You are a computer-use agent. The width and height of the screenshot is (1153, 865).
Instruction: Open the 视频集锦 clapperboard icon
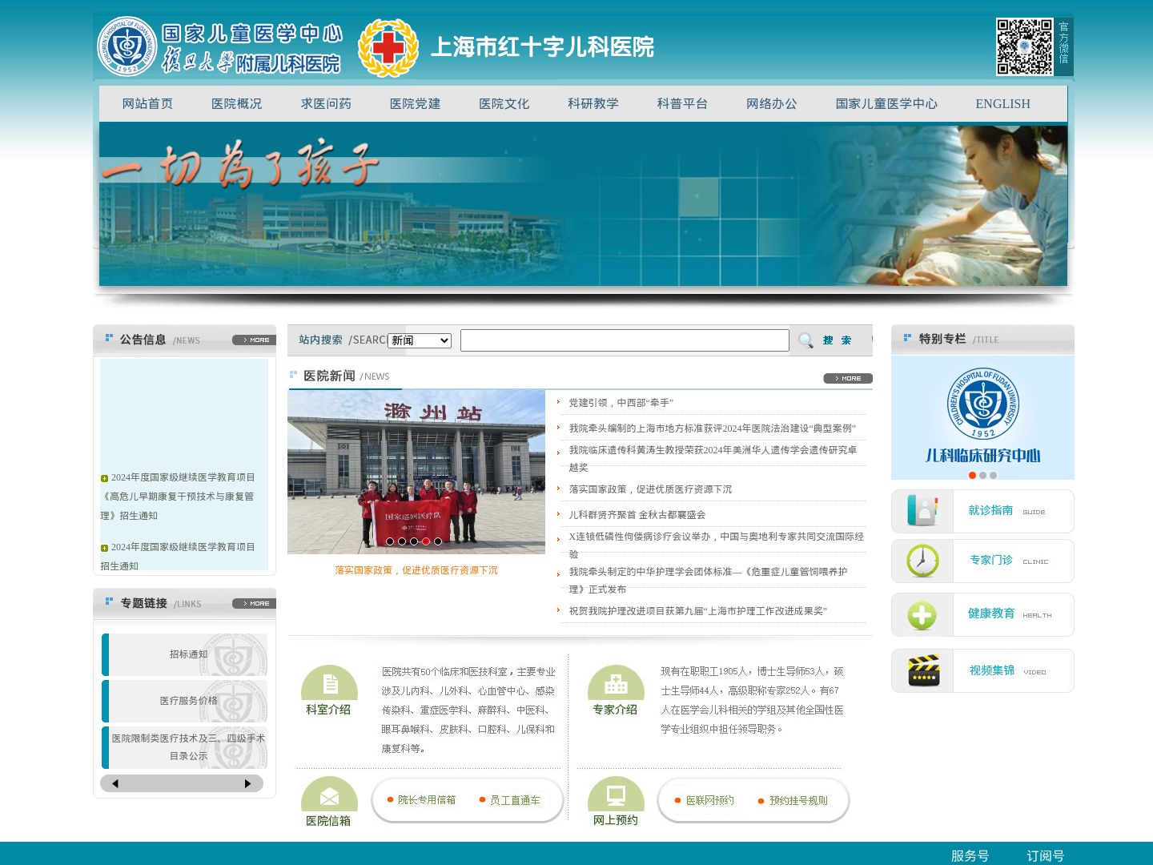pyautogui.click(x=923, y=670)
